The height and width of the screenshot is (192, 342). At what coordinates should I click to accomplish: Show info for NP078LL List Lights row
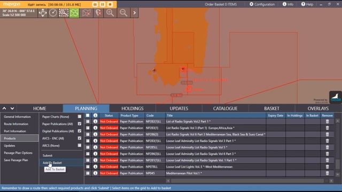95,167
